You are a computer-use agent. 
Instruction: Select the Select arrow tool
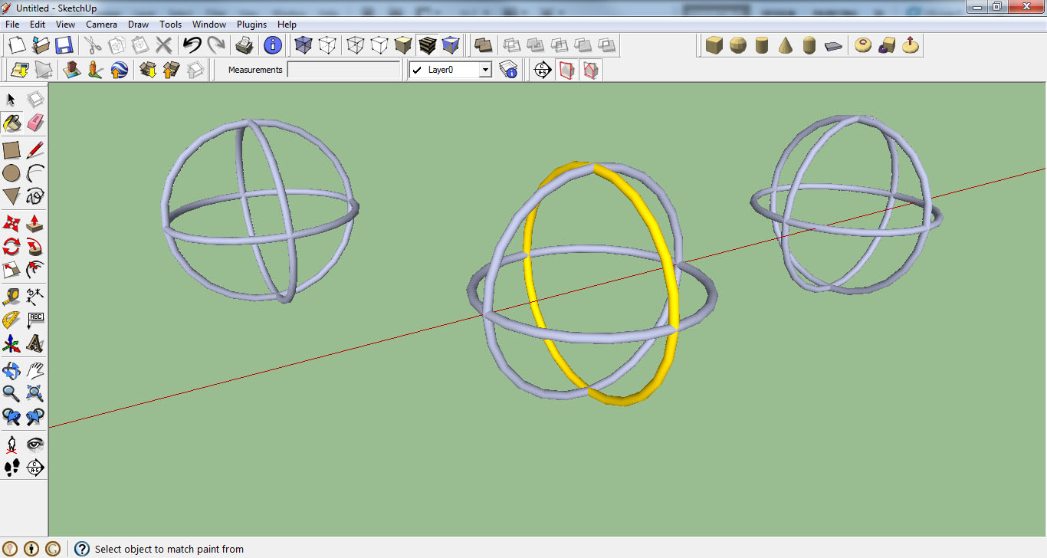11,100
